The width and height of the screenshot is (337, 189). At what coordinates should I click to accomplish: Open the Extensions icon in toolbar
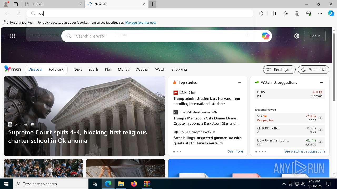click(x=261, y=13)
